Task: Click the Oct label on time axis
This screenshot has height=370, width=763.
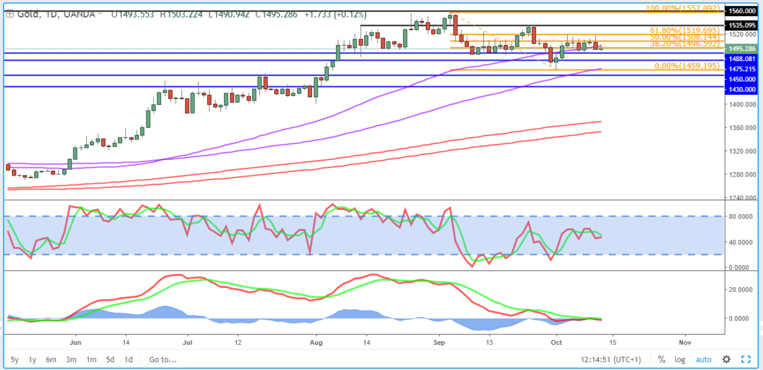Action: [x=556, y=342]
